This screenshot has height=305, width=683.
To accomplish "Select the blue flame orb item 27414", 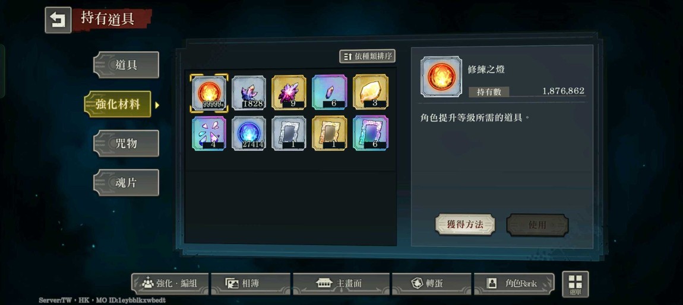I will coord(249,133).
